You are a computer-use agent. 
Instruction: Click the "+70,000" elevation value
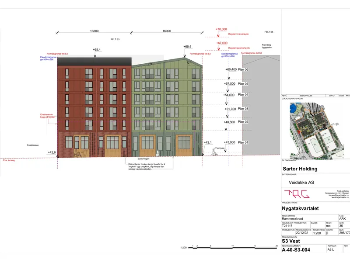tap(221, 29)
